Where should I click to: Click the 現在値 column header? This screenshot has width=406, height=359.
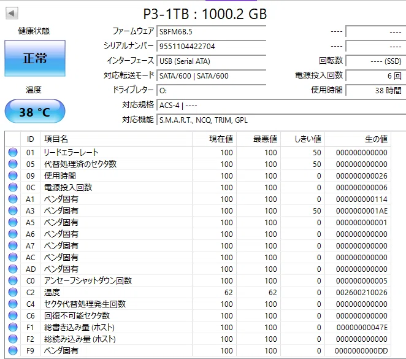tap(215, 139)
